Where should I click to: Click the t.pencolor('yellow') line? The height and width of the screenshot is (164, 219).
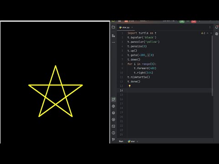pyautogui.click(x=143, y=42)
